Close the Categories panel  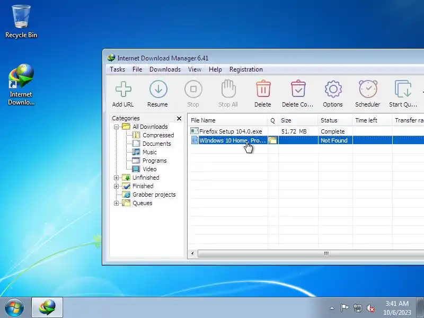[x=179, y=118]
